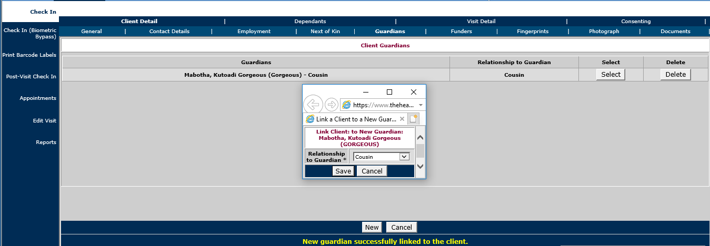Close the popup browser window
This screenshot has height=246, width=710.
[x=413, y=92]
